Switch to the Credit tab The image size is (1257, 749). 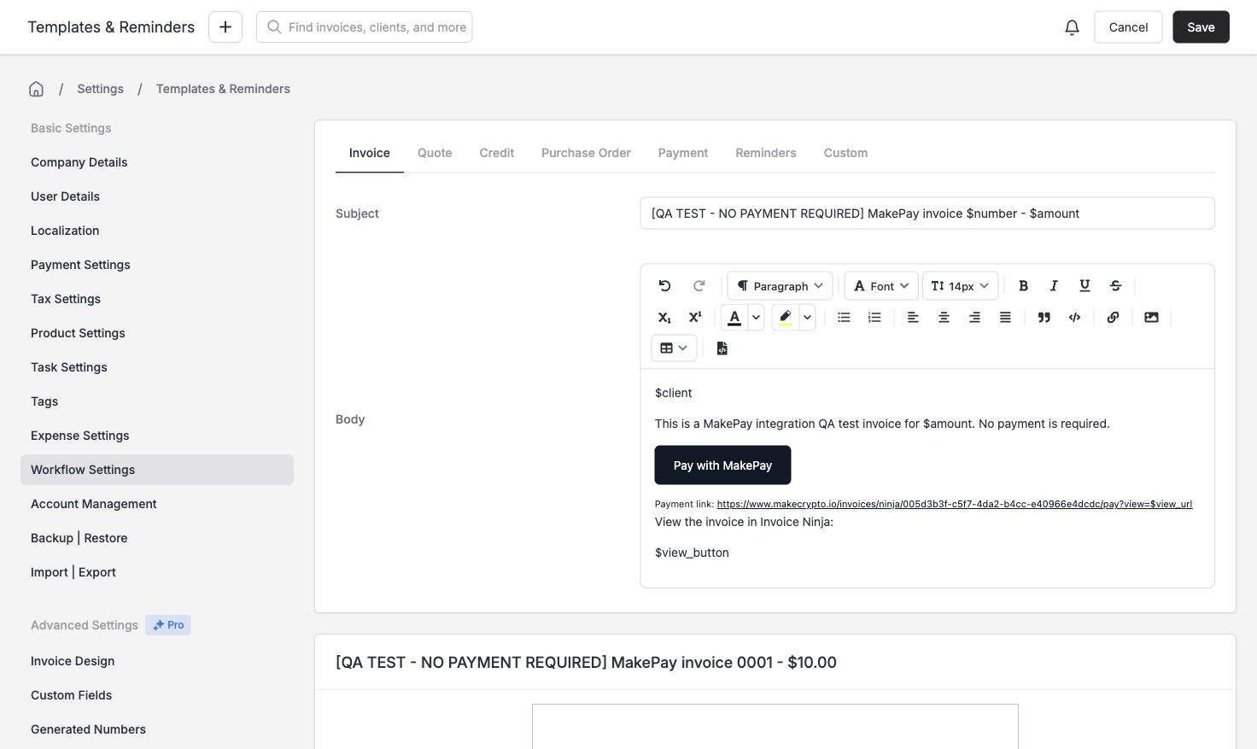497,153
